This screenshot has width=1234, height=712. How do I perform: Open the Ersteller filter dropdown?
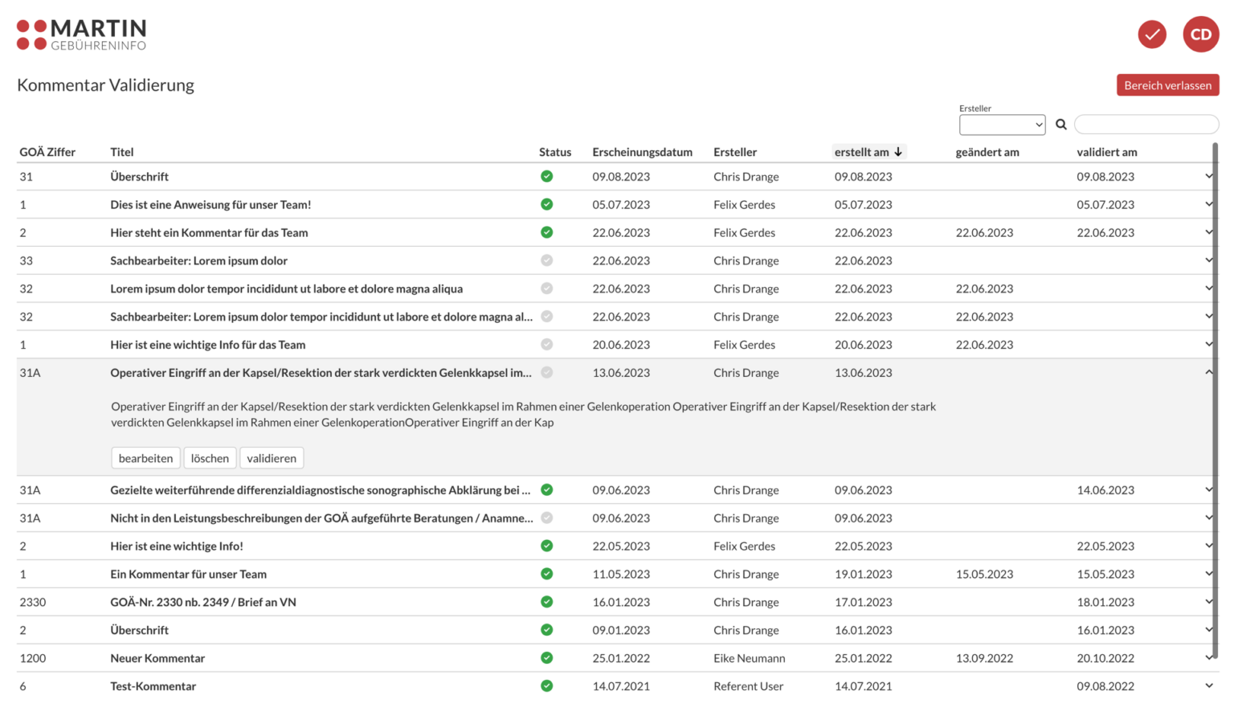(x=1002, y=125)
